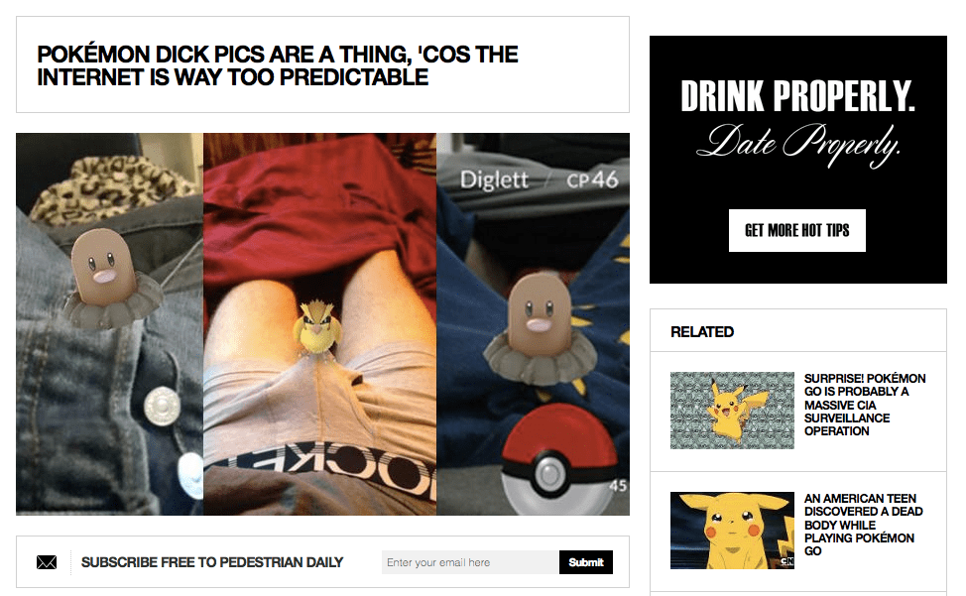Open the 'Massive CIA Surveillance Operation' headline link

pyautogui.click(x=865, y=405)
